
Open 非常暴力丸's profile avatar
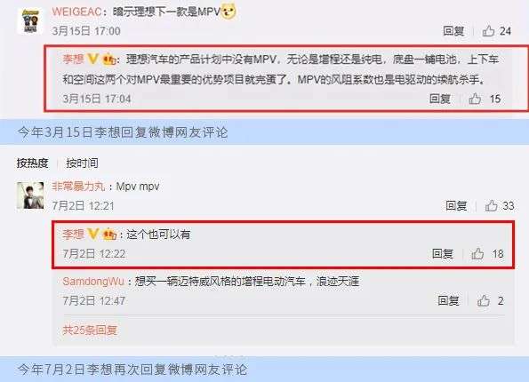click(x=30, y=195)
